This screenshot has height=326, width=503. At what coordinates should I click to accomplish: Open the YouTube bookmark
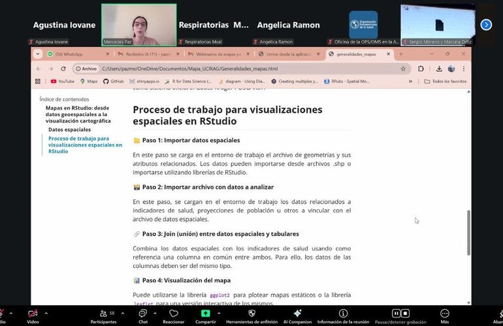point(62,81)
